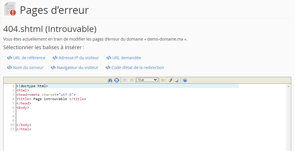Screen dimensions: 295x151
Task: Click the closing /body tag line
Action: click(24, 125)
